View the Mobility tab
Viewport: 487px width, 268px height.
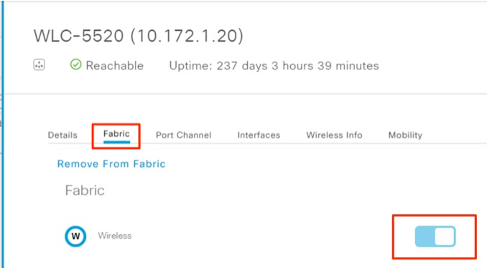coord(405,135)
